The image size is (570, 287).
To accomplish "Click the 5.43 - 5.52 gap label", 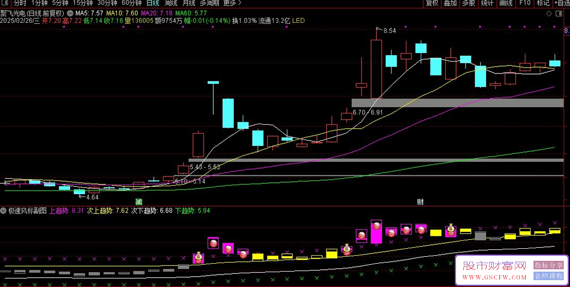I will [205, 167].
